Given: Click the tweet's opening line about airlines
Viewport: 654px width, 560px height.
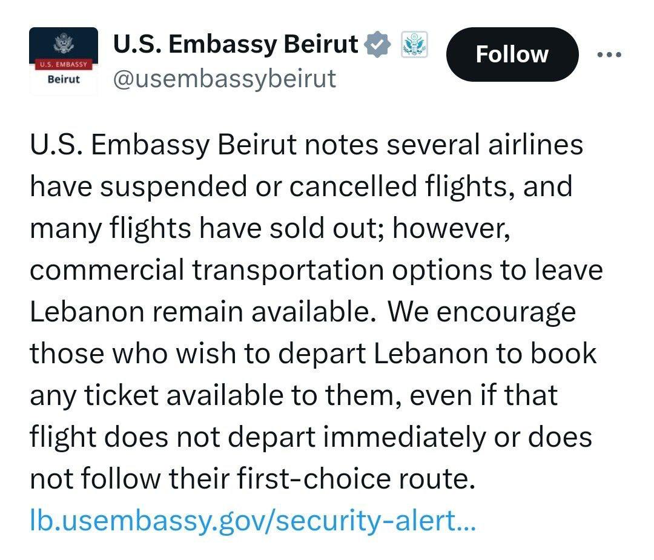Looking at the screenshot, I should (x=306, y=145).
